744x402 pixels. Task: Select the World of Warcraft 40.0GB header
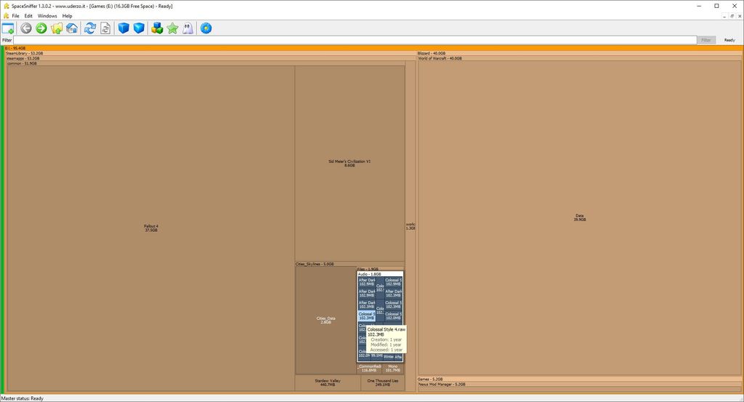click(x=580, y=58)
